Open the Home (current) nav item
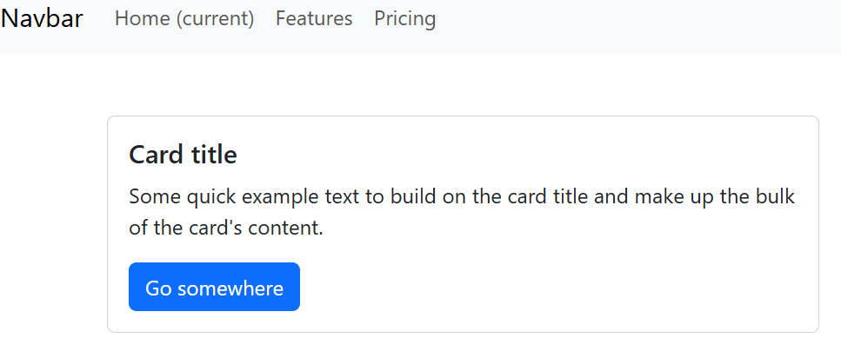 click(184, 19)
